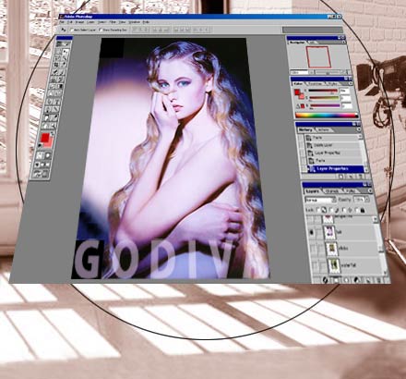Image resolution: width=406 pixels, height=379 pixels.
Task: Click the color spectrum ramp in Color palette
Action: [x=327, y=116]
